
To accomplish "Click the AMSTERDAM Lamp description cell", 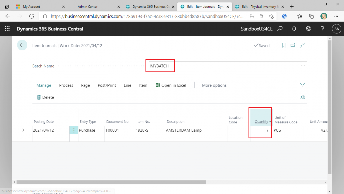I will coord(196,130).
